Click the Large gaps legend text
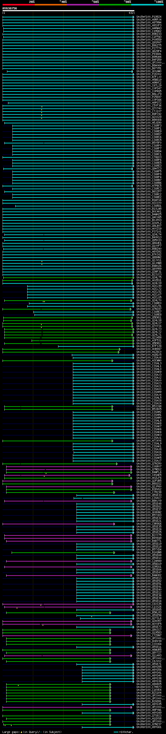 tap(32, 732)
